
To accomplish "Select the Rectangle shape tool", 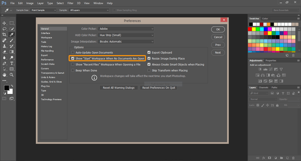I will coord(12,69).
